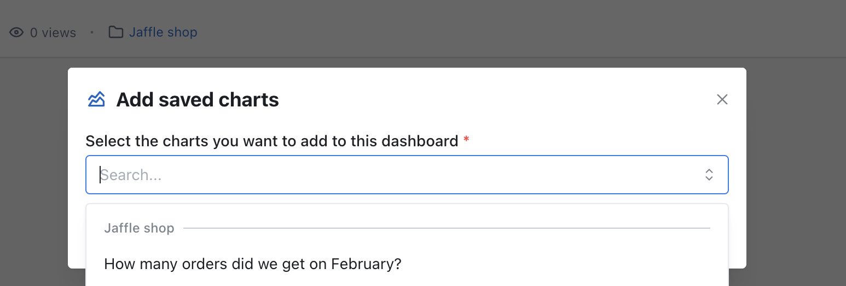846x286 pixels.
Task: Focus the Search charts input field
Action: coord(407,175)
